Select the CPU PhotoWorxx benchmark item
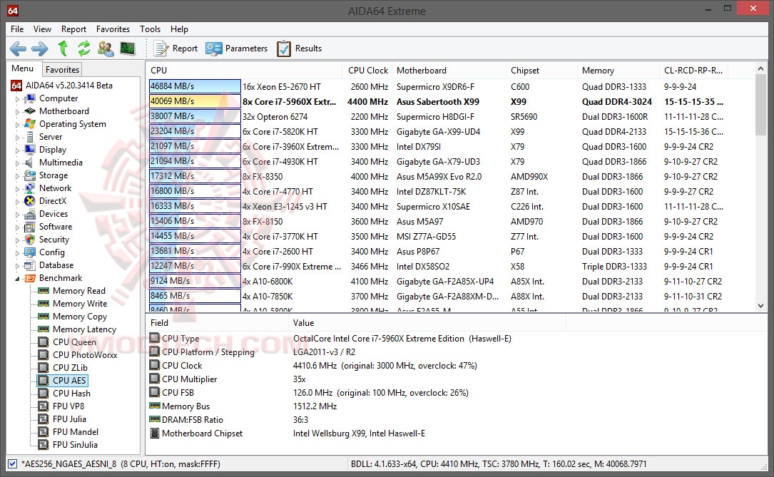Screen dimensions: 774x477 pos(85,354)
